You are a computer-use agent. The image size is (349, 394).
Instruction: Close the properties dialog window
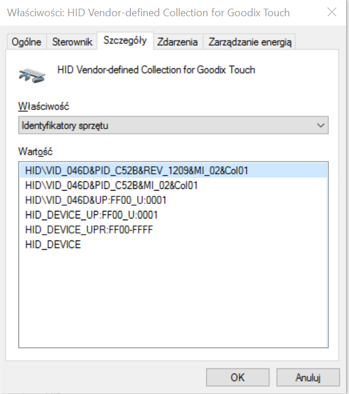pyautogui.click(x=332, y=12)
